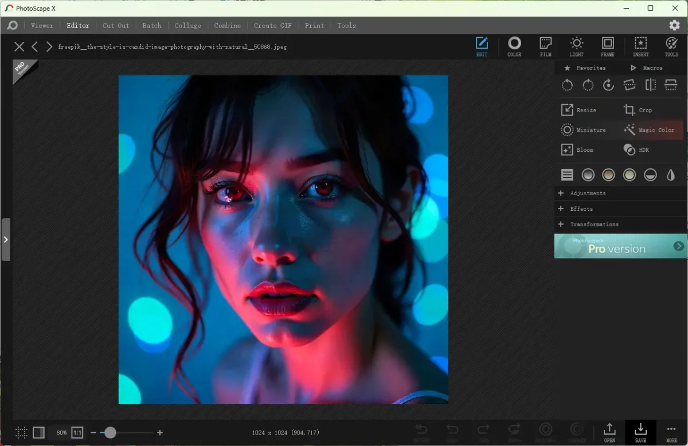Switch to the Editor tab
This screenshot has width=688, height=446.
tap(78, 26)
